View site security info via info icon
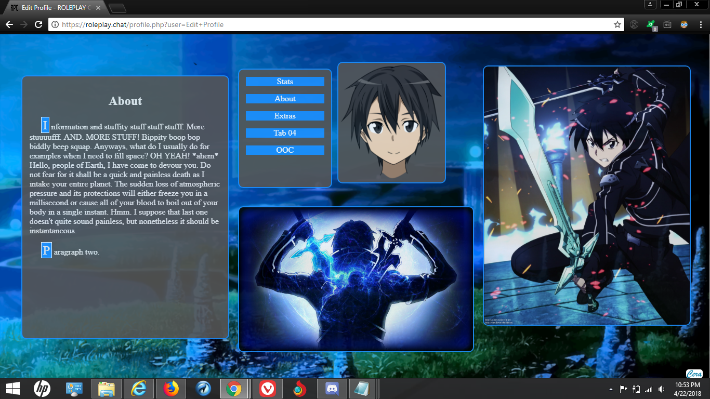This screenshot has width=710, height=399. (55, 24)
